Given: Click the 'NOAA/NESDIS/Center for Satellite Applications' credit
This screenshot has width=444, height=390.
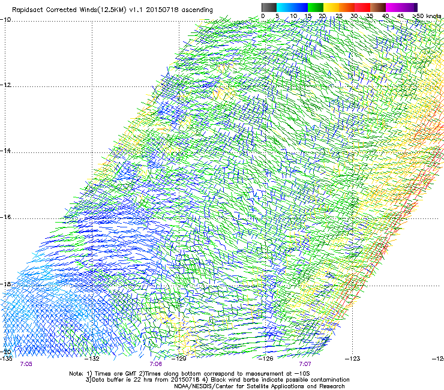Looking at the screenshot, I should 239,386.
